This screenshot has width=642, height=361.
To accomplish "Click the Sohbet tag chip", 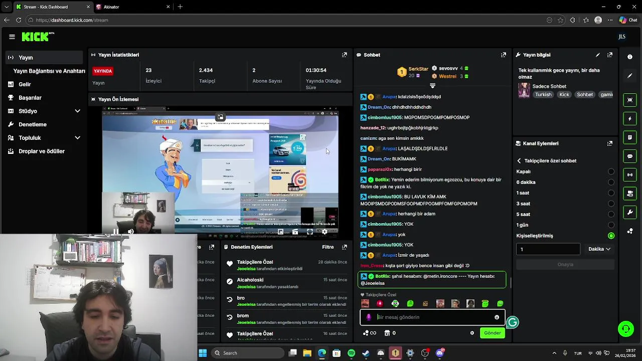I will (585, 95).
